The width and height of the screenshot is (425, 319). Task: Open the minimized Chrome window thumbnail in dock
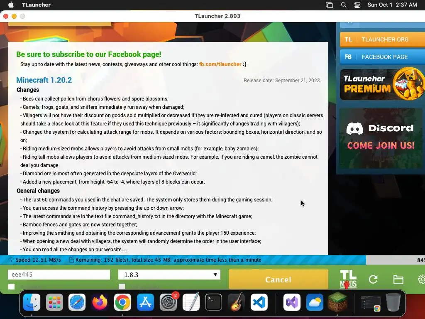point(370,303)
